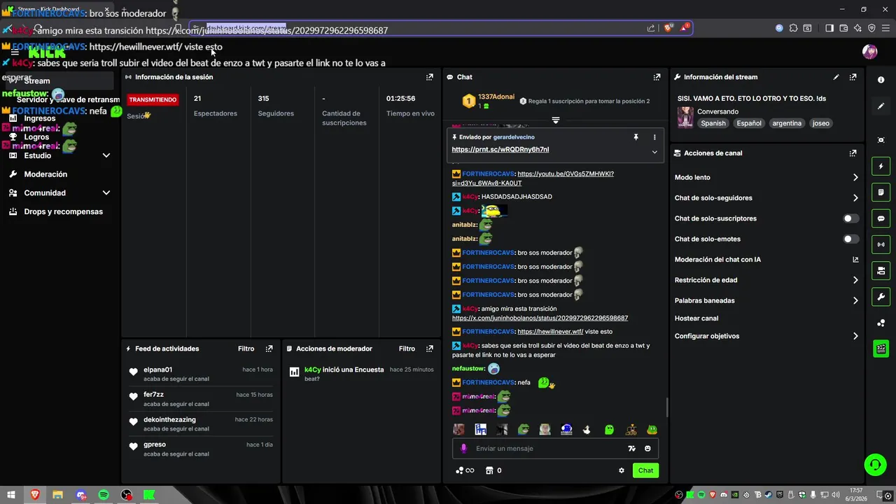The image size is (896, 504).
Task: Open Restricción de edad settings arrow
Action: (x=855, y=280)
